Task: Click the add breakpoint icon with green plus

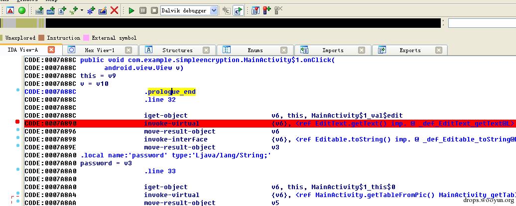Action: pyautogui.click(x=267, y=10)
